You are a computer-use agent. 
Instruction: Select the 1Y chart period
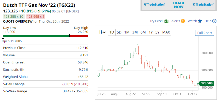pos(151,32)
